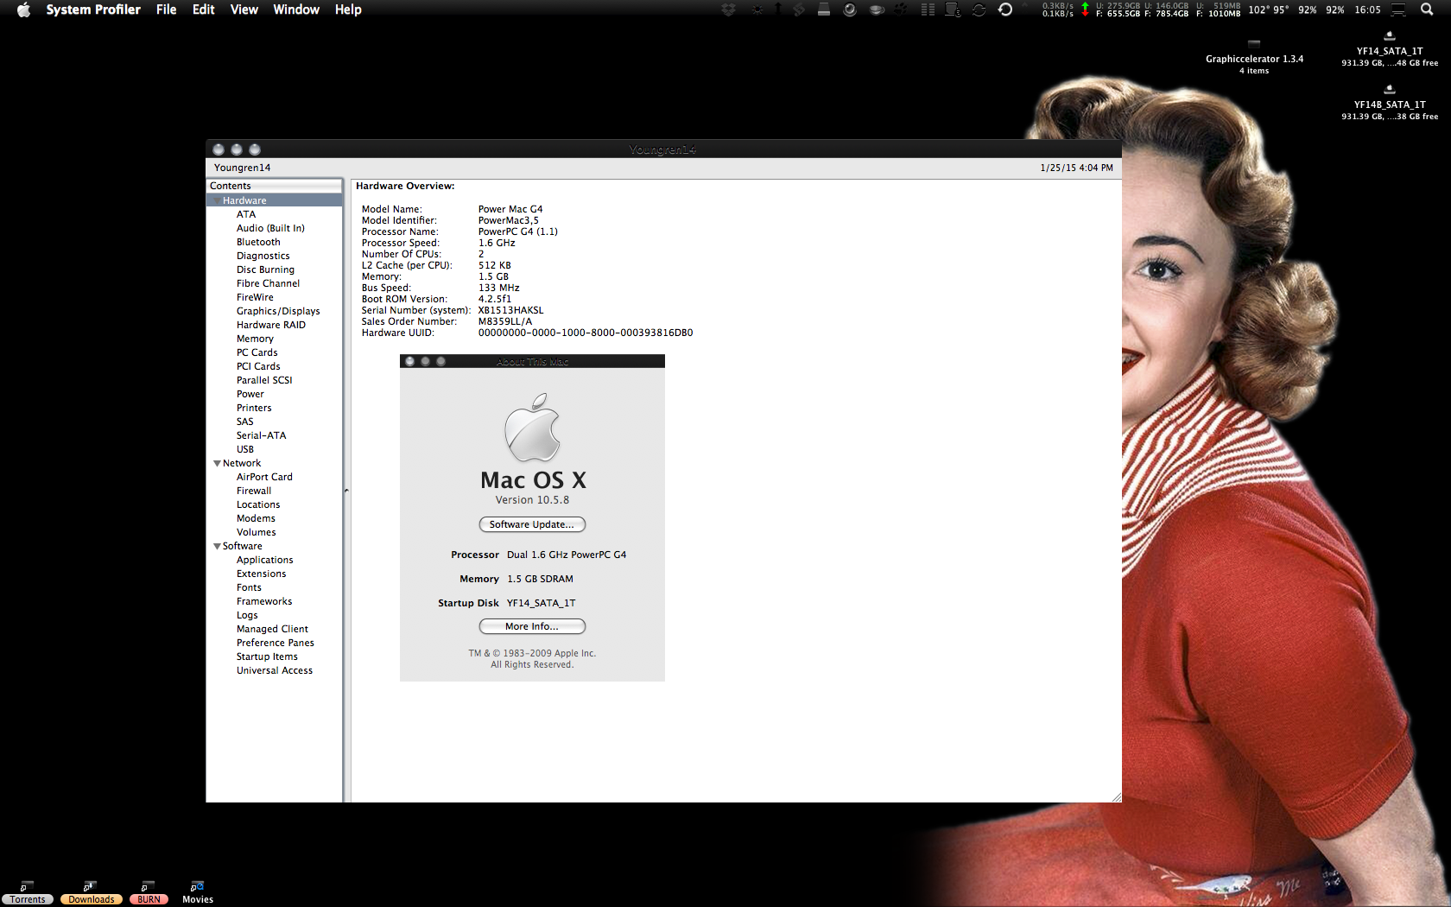Click the sidebar split divider handle

pyautogui.click(x=346, y=491)
